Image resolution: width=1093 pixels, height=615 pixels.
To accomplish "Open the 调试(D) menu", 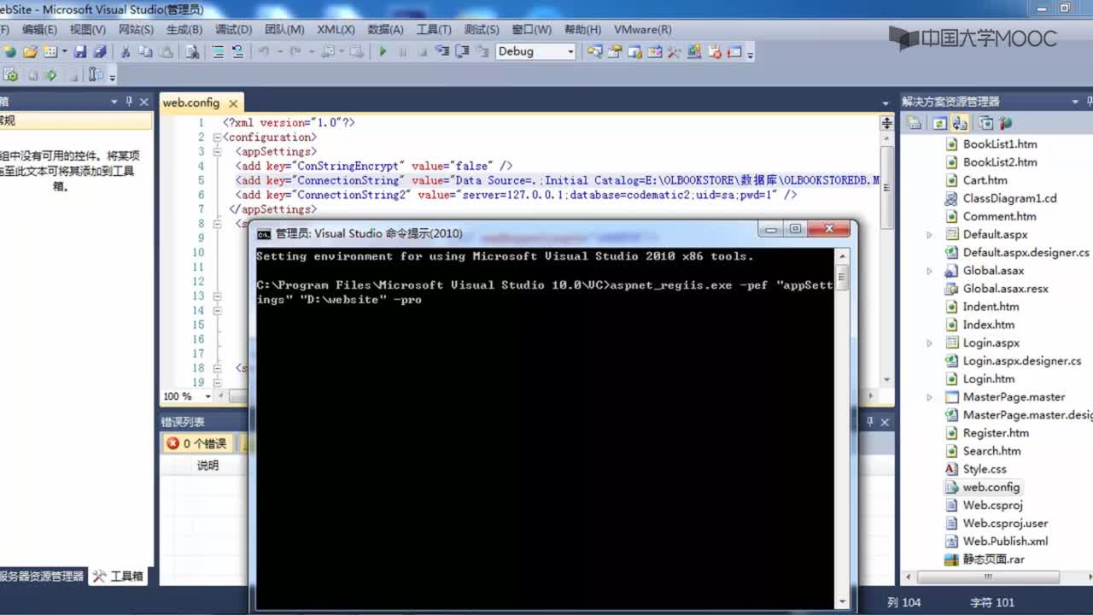I will [x=234, y=29].
